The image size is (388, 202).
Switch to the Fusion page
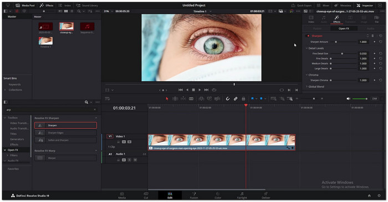(194, 195)
